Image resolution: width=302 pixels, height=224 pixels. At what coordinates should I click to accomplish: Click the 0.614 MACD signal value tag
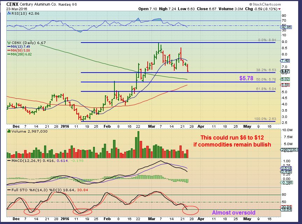(286, 168)
